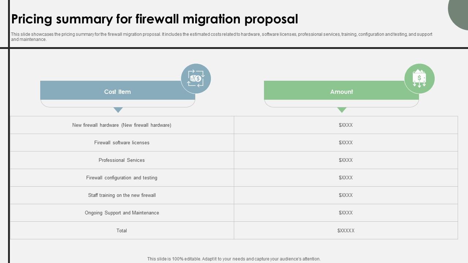
Task: Select the slide description paragraph
Action: [222, 37]
